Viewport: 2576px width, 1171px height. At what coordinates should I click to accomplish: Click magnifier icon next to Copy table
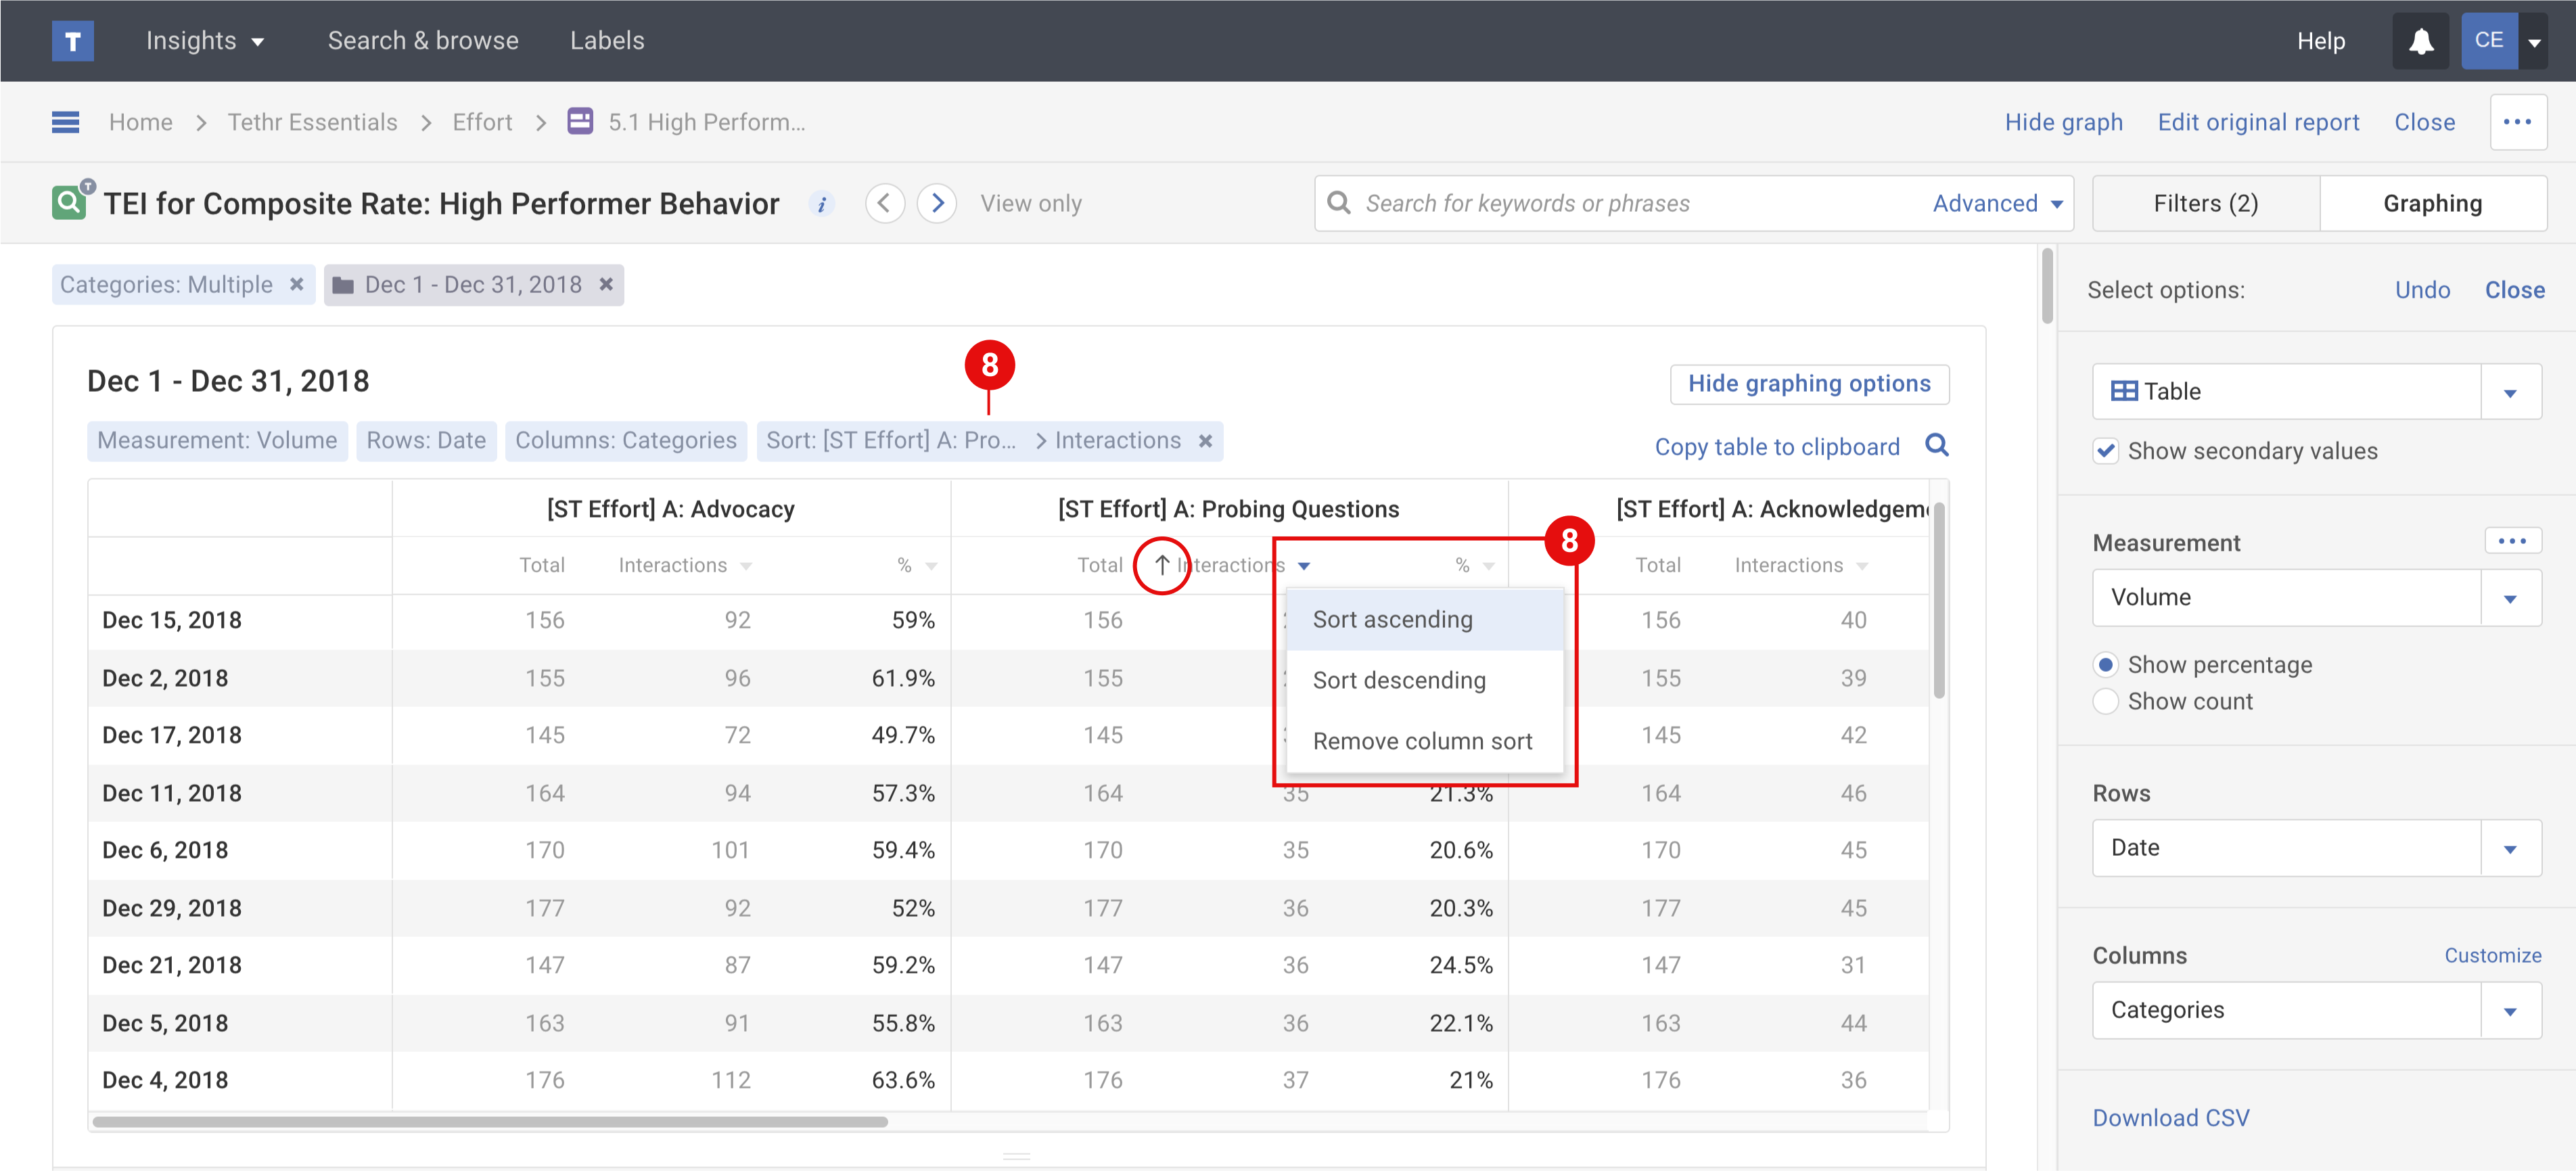(x=1937, y=446)
